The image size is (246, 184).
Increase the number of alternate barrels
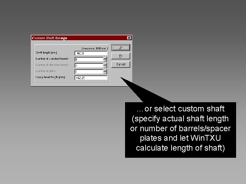(105, 64)
